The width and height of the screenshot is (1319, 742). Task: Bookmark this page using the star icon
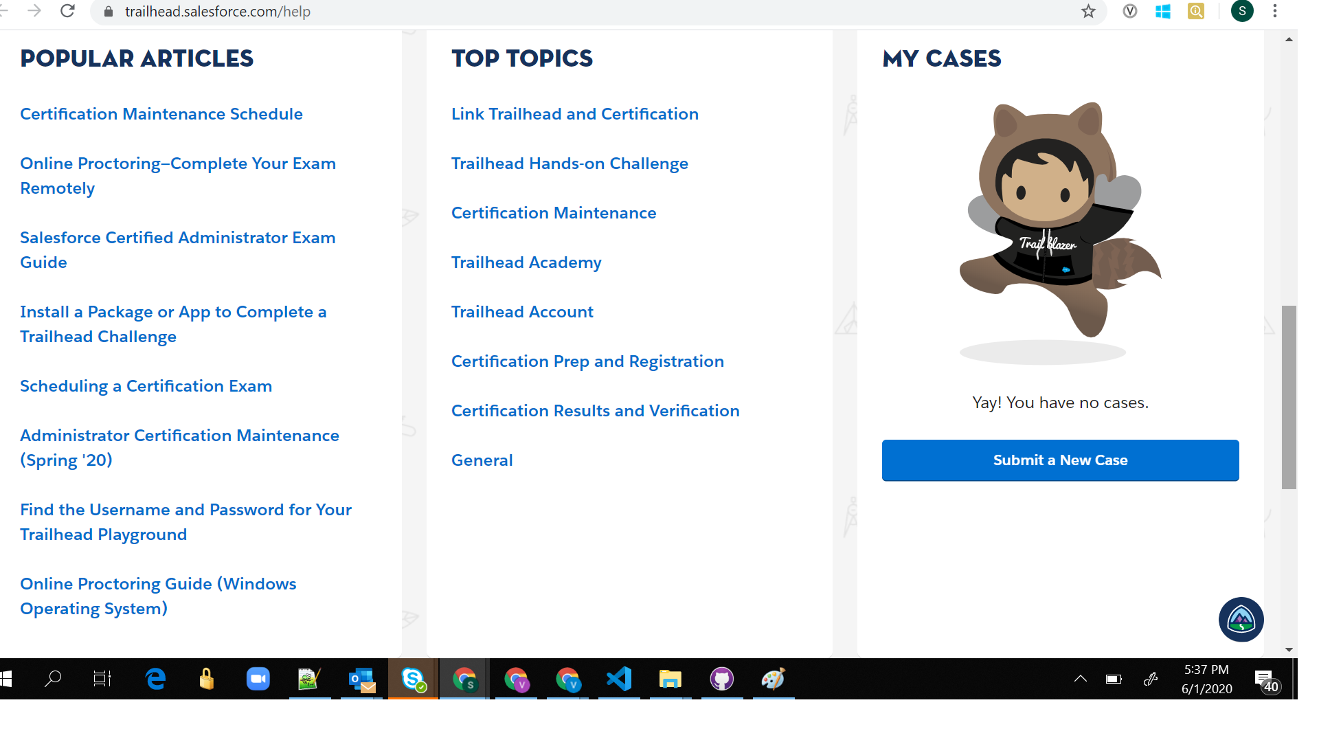point(1087,11)
